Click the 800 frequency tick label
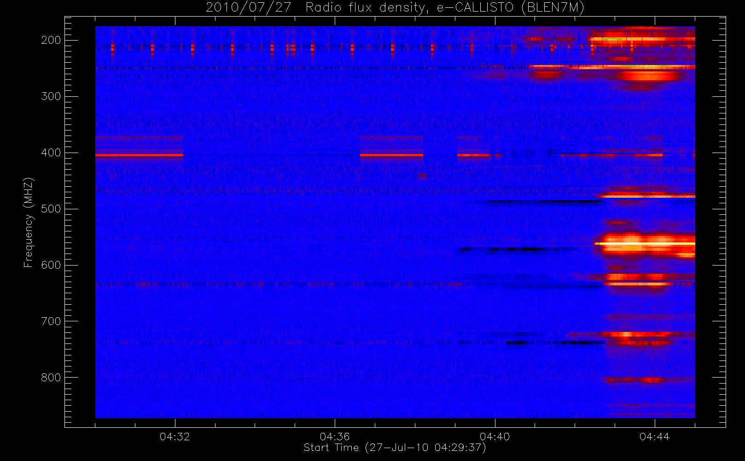Viewport: 745px width, 461px height. point(51,378)
